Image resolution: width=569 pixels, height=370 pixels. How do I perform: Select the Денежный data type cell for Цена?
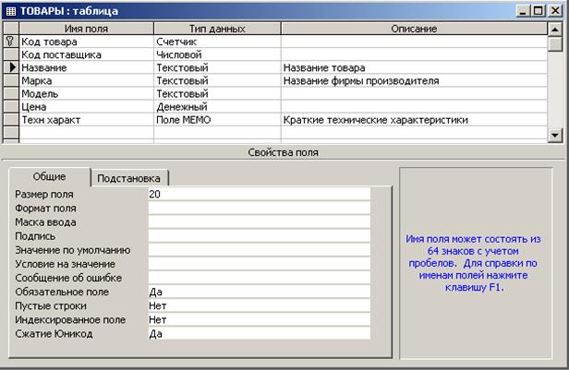click(216, 106)
